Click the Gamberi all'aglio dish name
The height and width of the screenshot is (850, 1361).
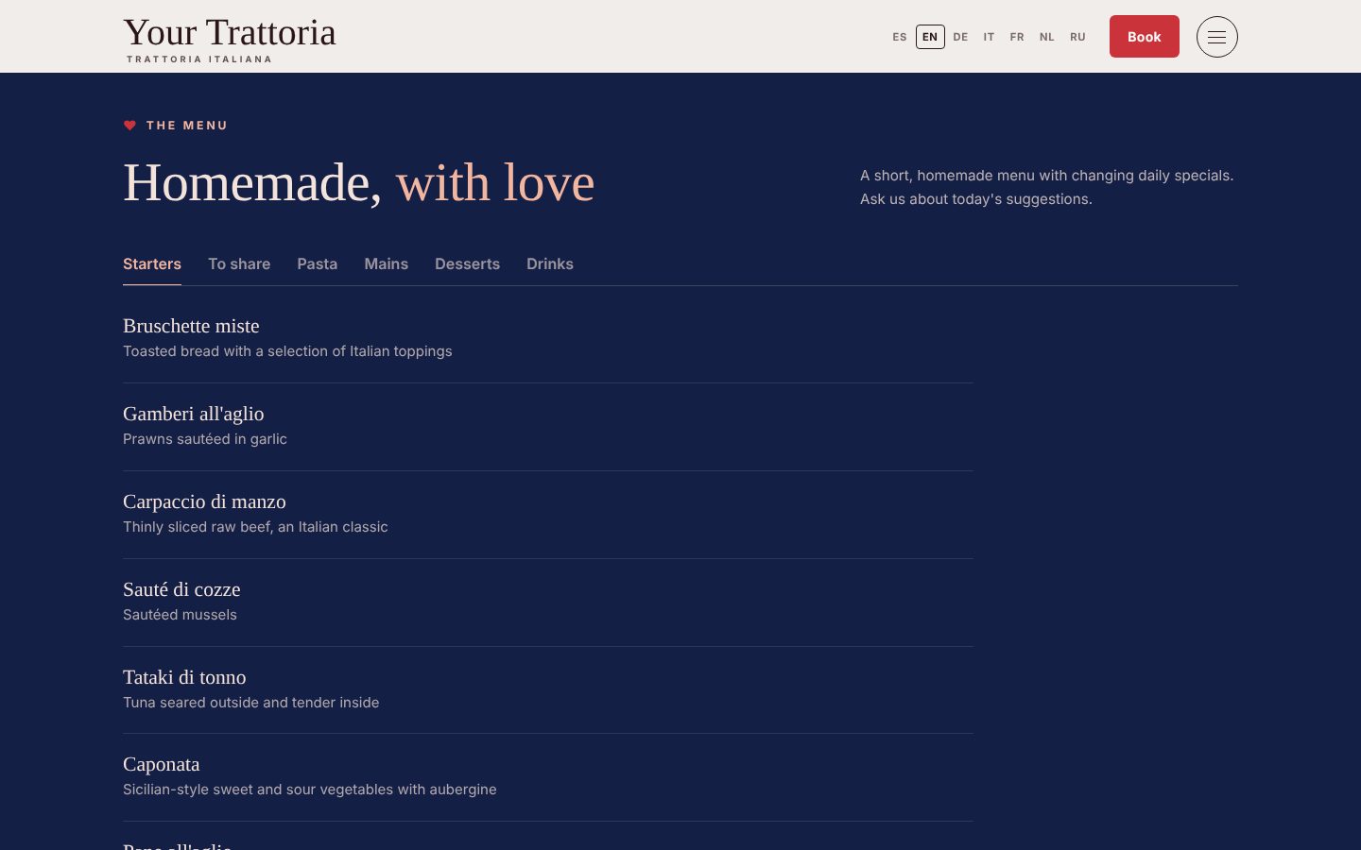[194, 414]
